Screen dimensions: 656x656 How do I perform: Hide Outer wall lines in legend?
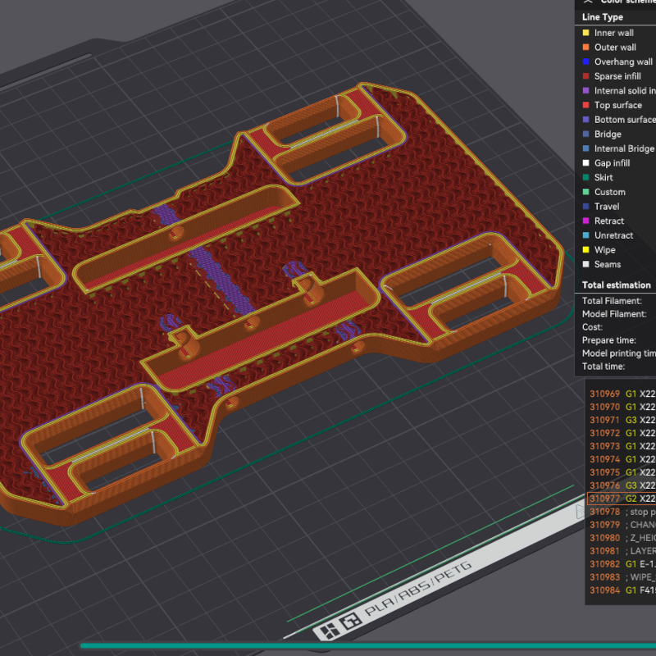[x=615, y=48]
